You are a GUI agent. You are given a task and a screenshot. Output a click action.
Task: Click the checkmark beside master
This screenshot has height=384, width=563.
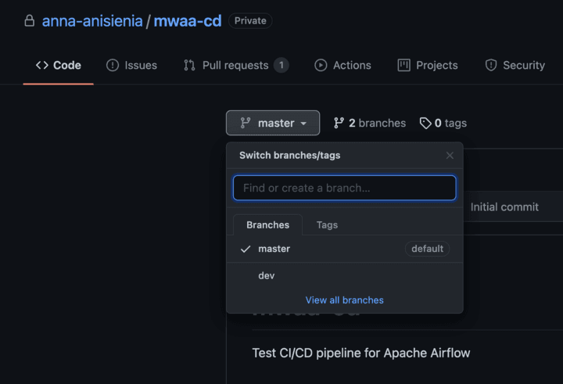tap(246, 249)
